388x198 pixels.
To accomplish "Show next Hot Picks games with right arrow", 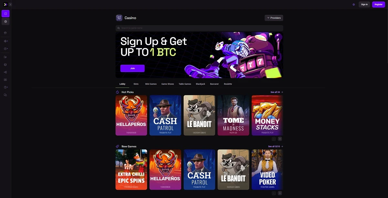I will (x=280, y=139).
